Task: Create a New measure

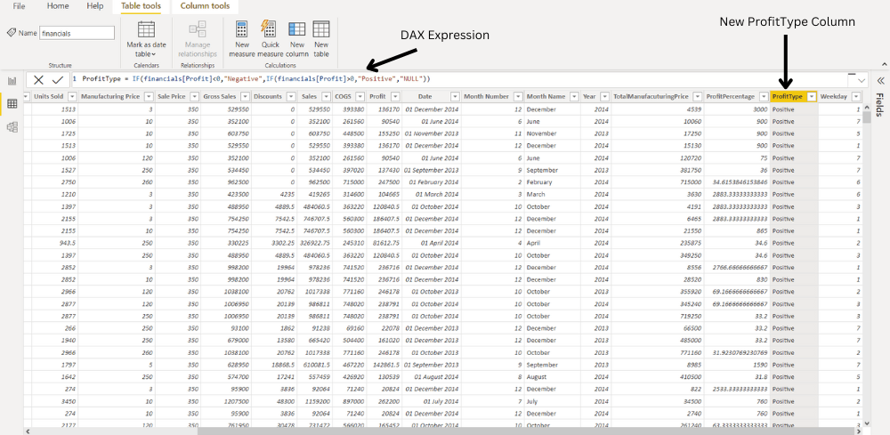Action: [x=242, y=39]
